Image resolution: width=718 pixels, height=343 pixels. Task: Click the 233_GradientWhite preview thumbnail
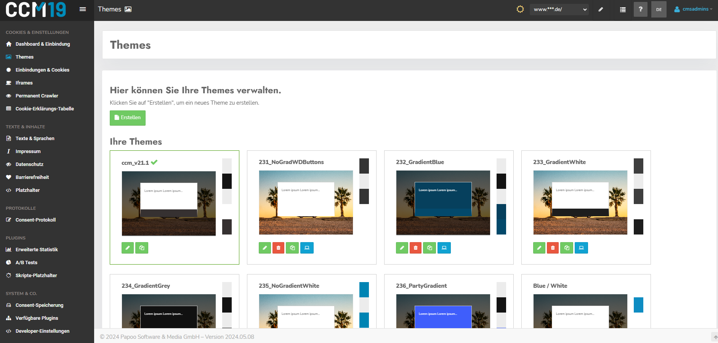(580, 203)
